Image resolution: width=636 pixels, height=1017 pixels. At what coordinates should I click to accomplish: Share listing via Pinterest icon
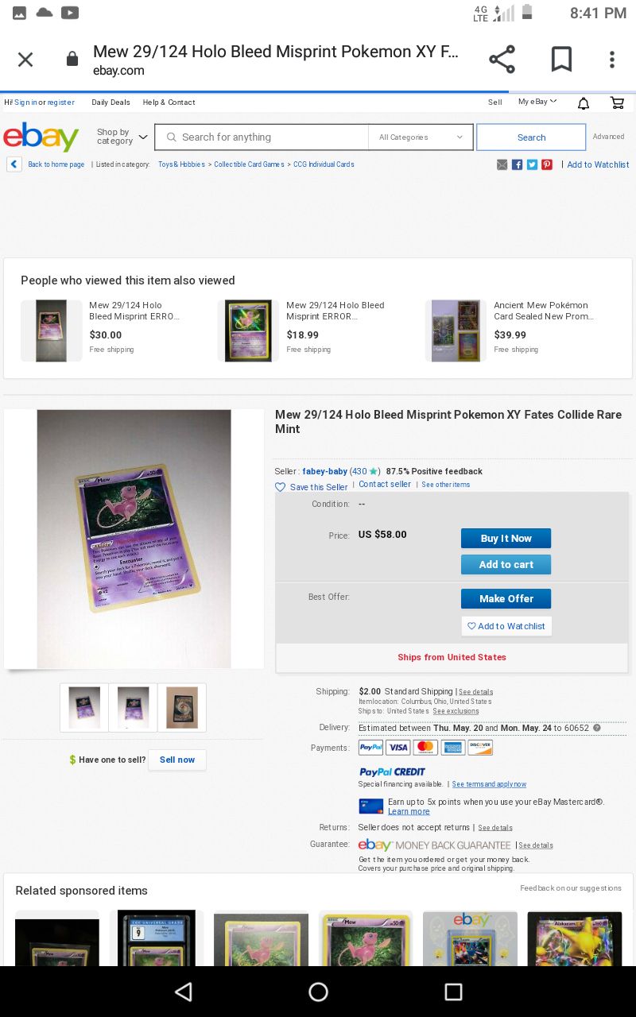tap(547, 164)
